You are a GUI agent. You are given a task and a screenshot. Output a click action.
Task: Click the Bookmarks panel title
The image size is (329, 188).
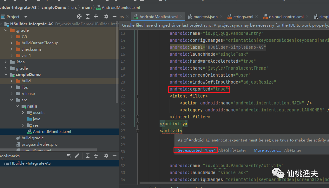point(10,156)
